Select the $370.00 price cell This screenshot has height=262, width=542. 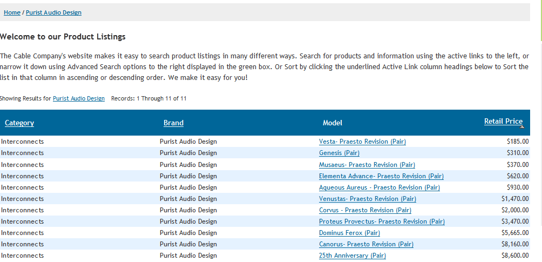(518, 165)
